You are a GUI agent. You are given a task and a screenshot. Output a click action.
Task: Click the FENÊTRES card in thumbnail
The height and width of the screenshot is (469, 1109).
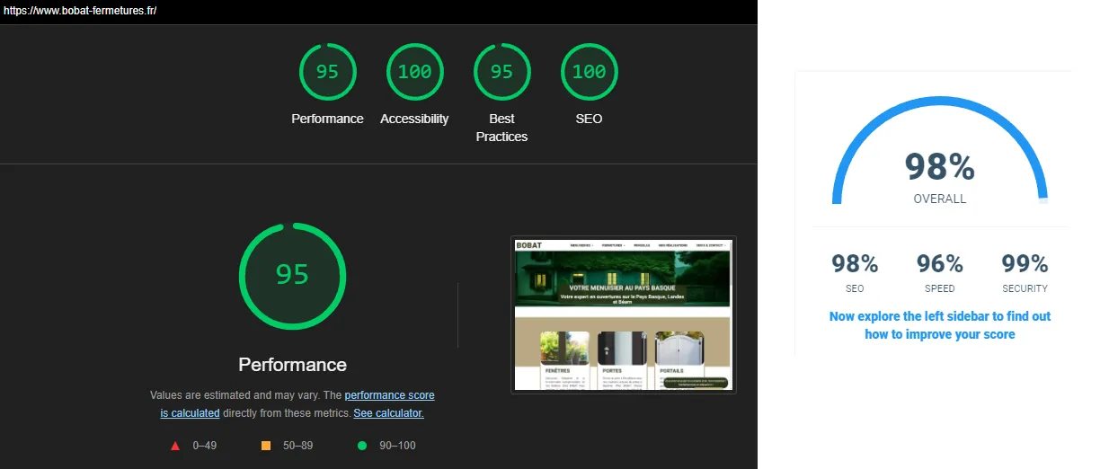click(x=564, y=360)
